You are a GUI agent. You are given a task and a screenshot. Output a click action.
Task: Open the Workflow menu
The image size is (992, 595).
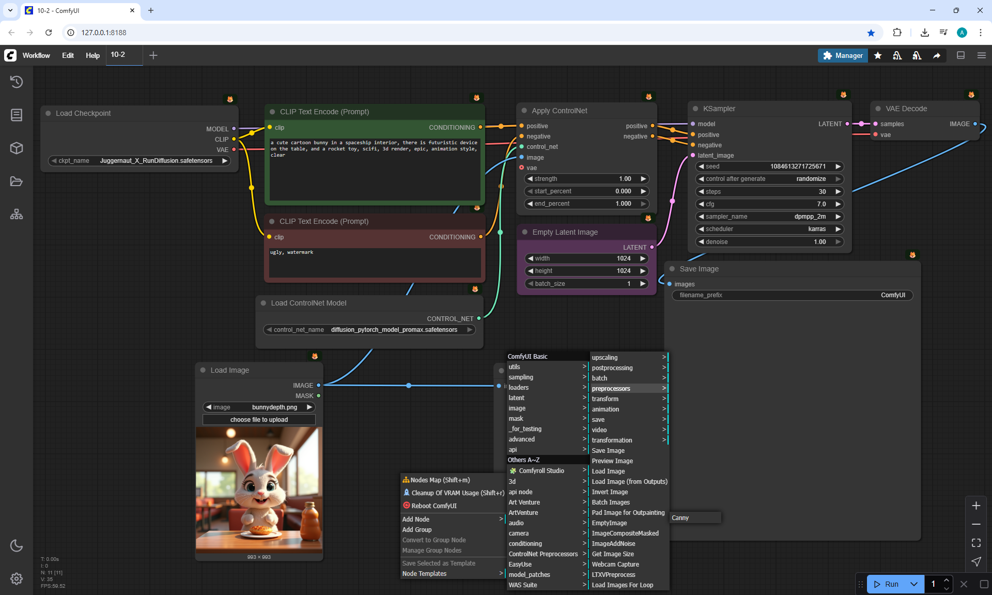tap(36, 55)
